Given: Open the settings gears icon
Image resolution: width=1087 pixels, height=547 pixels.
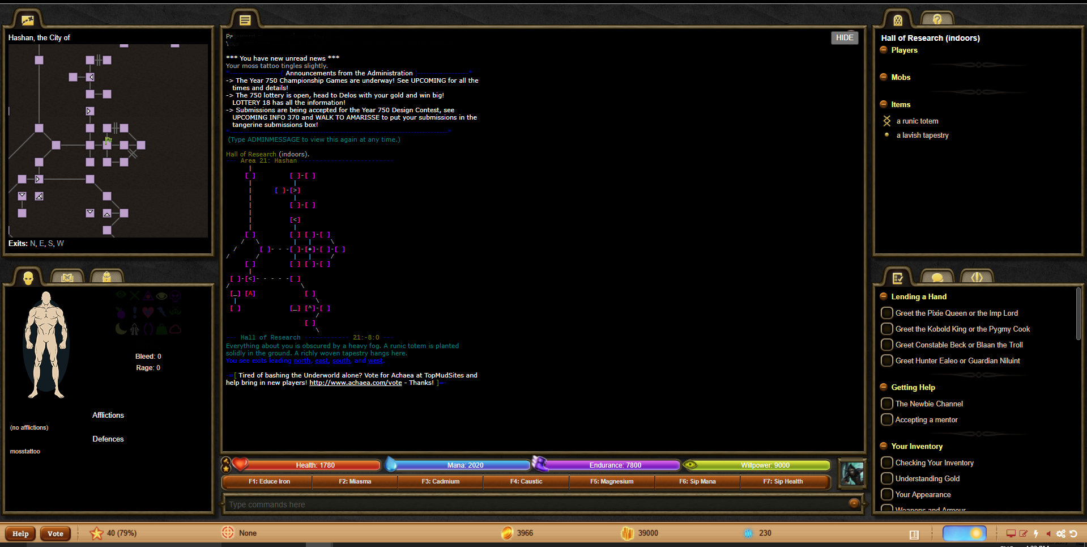Looking at the screenshot, I should (1061, 534).
